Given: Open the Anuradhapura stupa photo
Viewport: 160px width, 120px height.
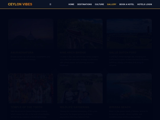Looking at the screenshot, I should (x=31, y=34).
